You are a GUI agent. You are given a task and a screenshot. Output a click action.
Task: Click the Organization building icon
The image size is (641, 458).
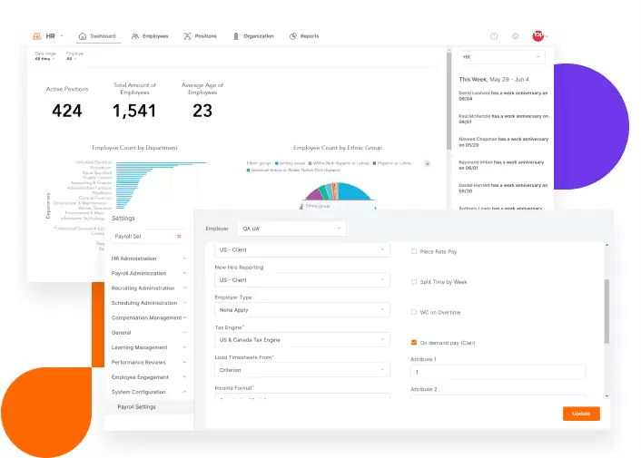pos(236,36)
